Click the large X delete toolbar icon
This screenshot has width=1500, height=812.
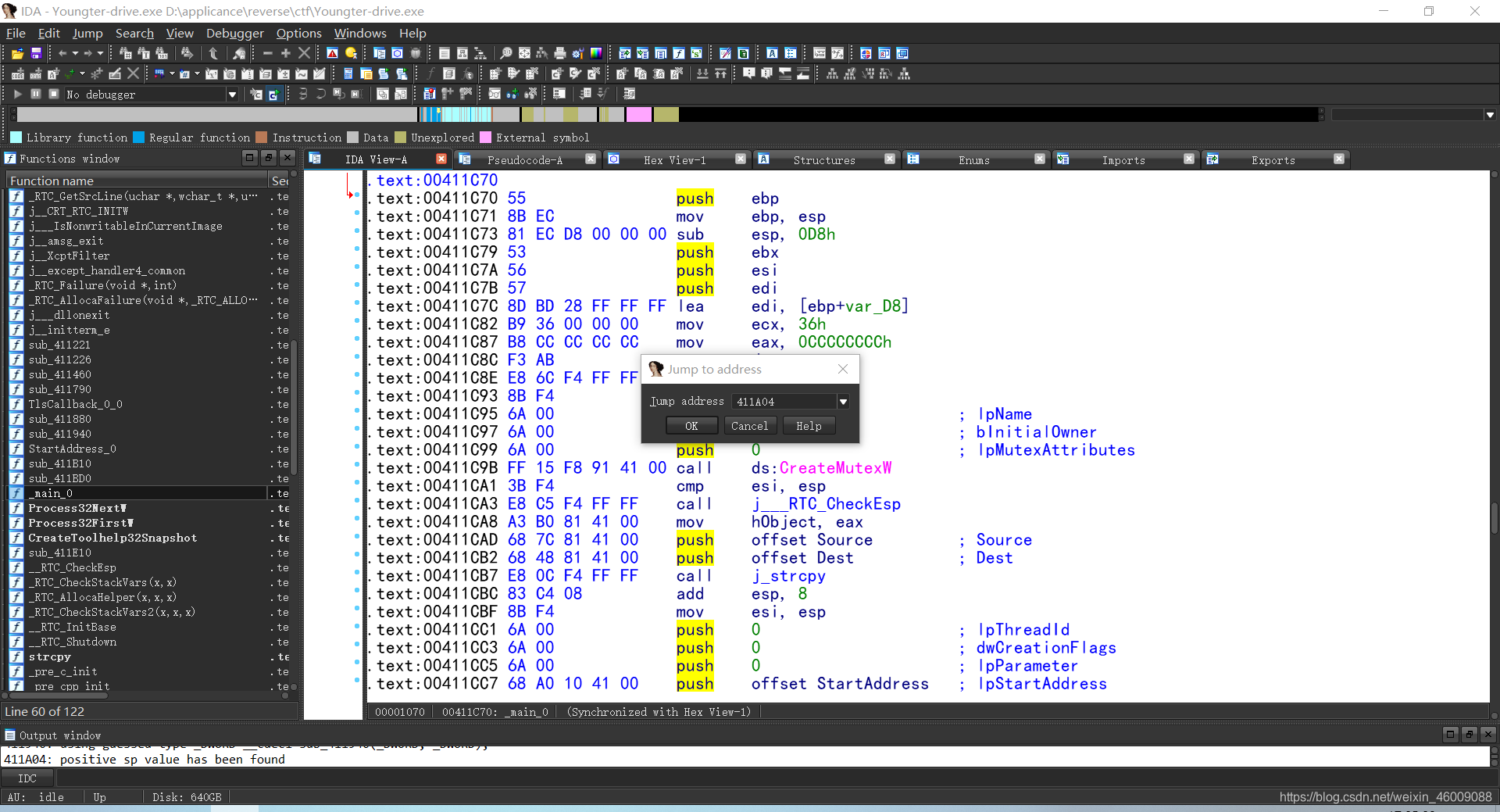305,53
